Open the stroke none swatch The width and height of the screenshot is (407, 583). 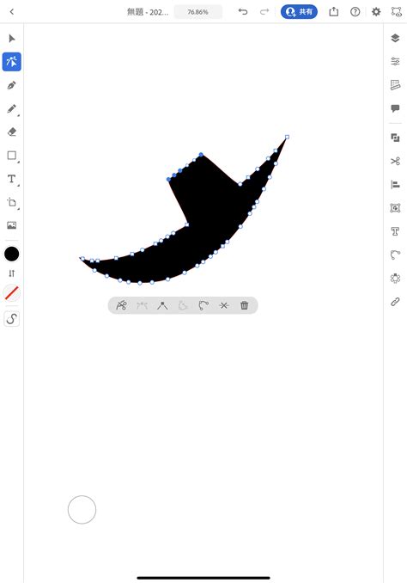tap(11, 292)
